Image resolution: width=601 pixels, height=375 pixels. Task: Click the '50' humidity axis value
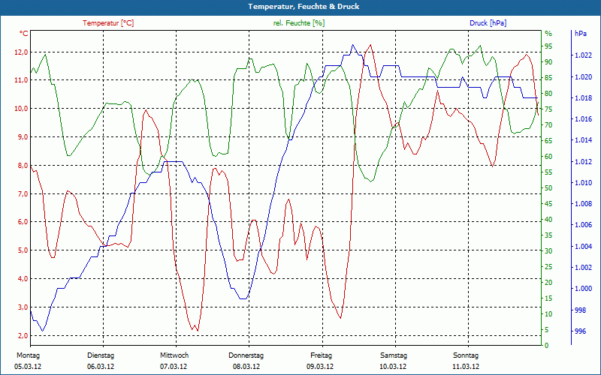point(548,188)
